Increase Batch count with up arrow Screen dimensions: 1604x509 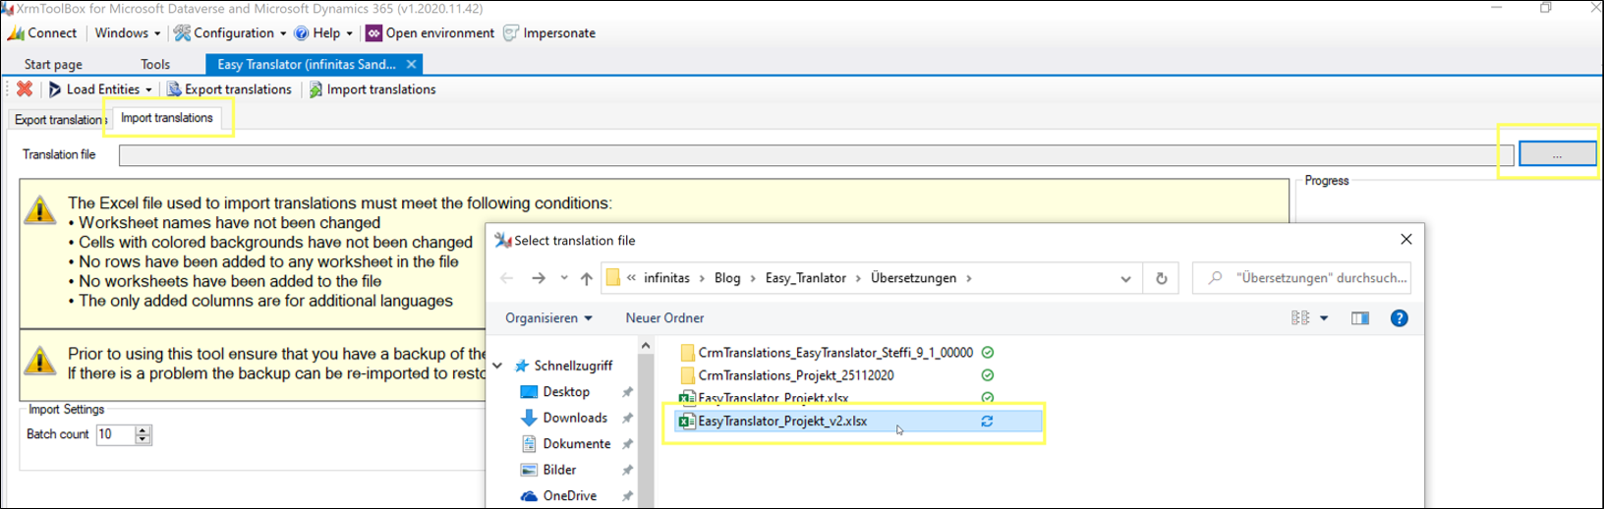[143, 429]
